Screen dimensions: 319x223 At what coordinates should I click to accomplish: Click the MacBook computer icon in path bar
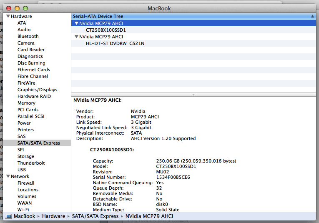9,216
